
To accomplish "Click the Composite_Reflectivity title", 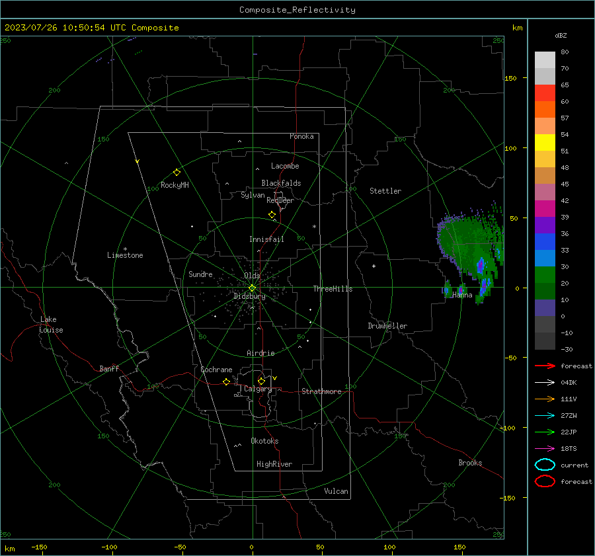I will [x=297, y=10].
